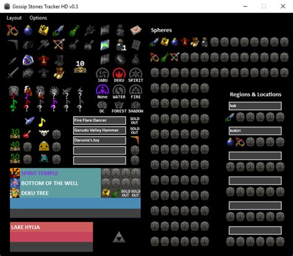Enable the greyed-out iron boots icon
The image size is (293, 256).
click(59, 60)
